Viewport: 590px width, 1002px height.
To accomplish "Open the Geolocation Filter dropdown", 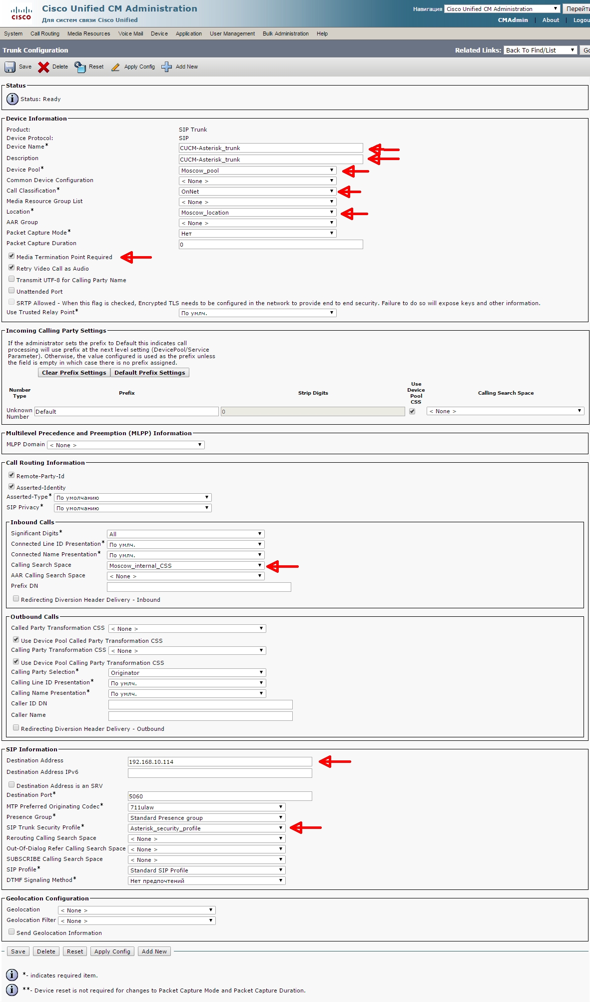I will click(x=137, y=921).
